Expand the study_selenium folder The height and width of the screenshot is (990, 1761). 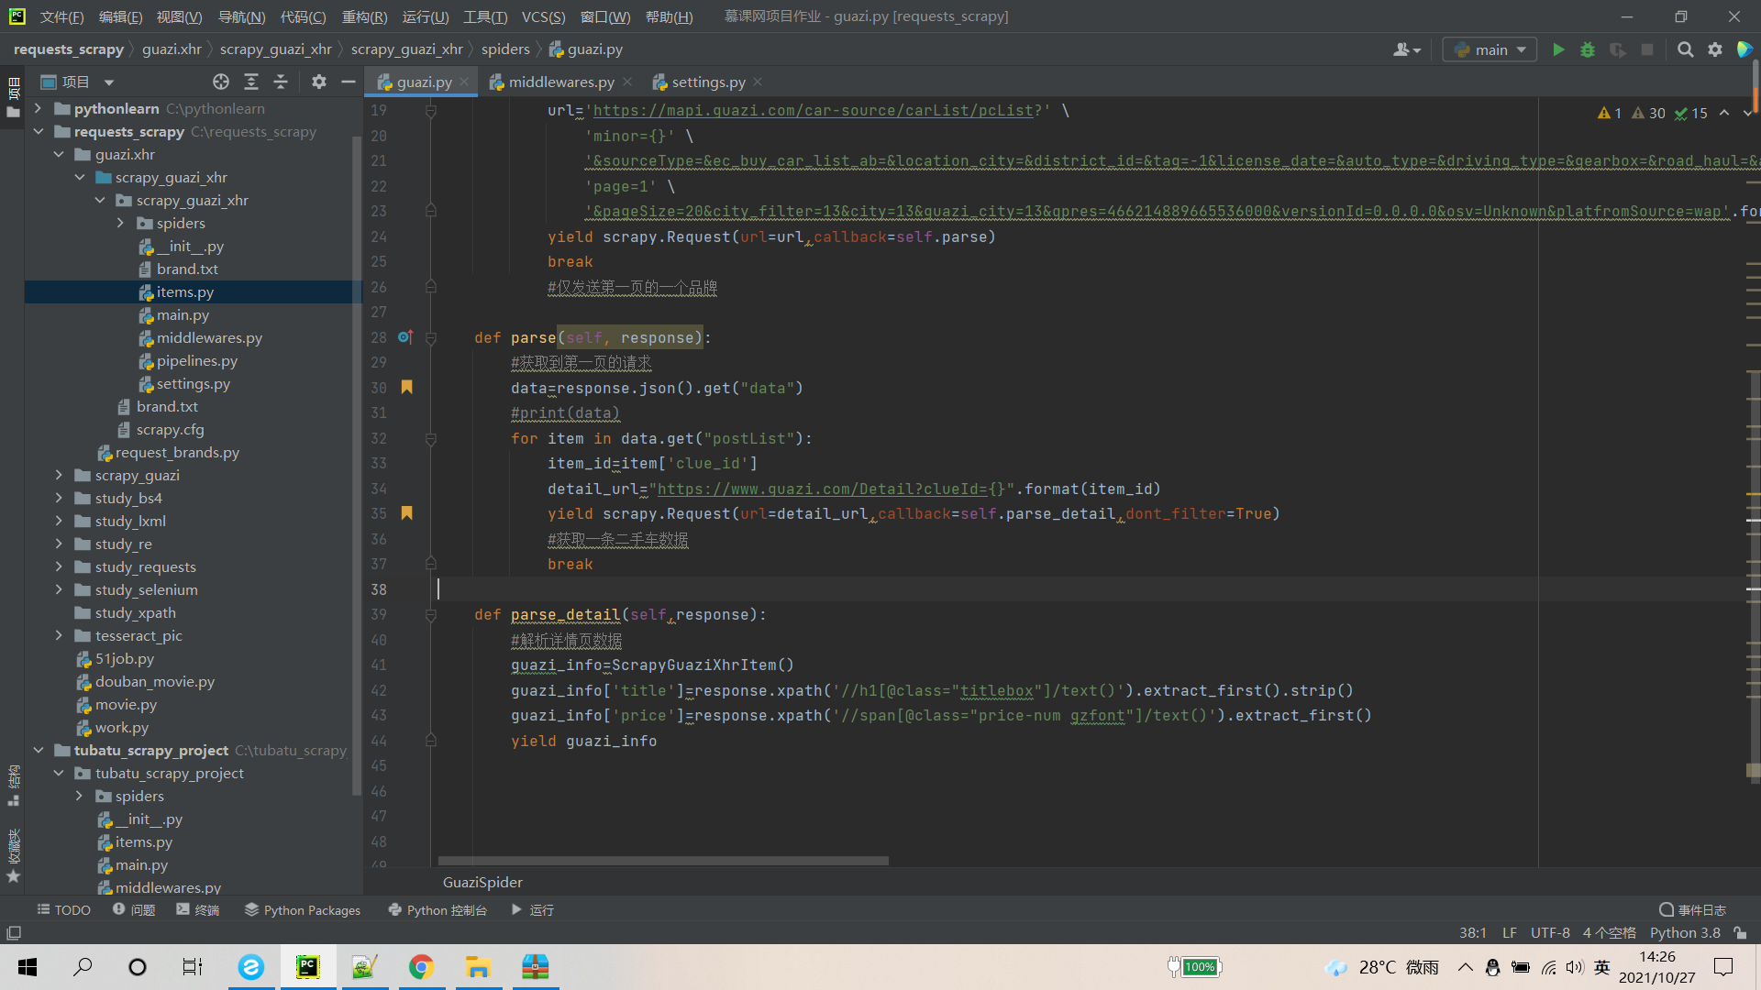click(59, 589)
